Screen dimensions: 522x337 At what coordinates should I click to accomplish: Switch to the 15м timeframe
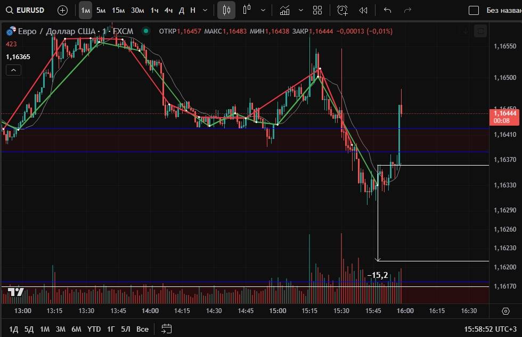[118, 10]
